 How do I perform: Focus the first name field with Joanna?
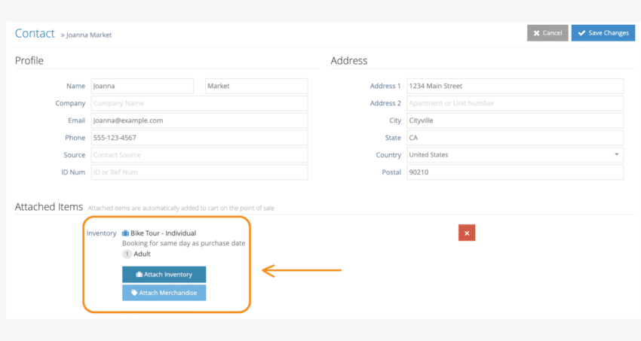(143, 86)
